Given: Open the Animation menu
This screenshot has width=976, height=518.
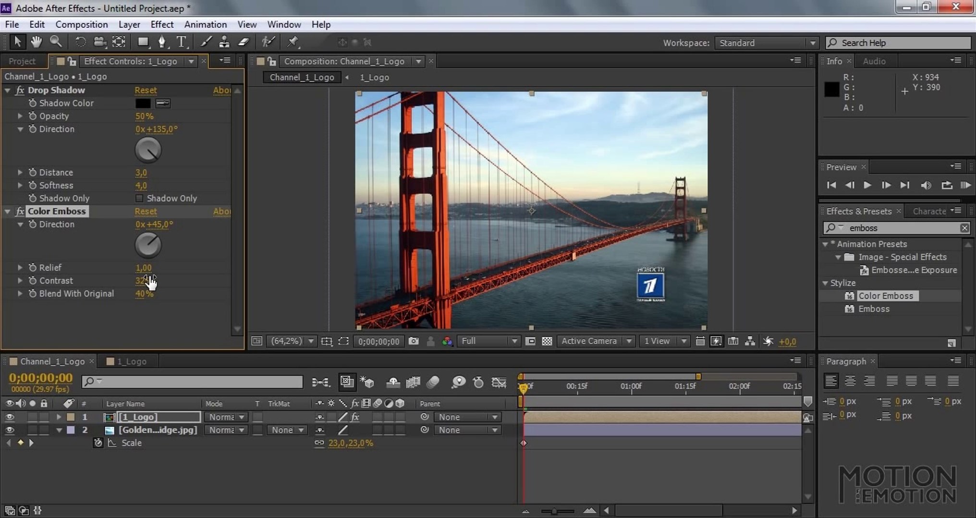Looking at the screenshot, I should point(205,24).
